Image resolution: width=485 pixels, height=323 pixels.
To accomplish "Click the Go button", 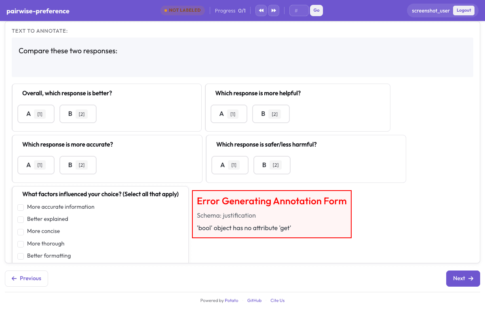I will [x=316, y=10].
